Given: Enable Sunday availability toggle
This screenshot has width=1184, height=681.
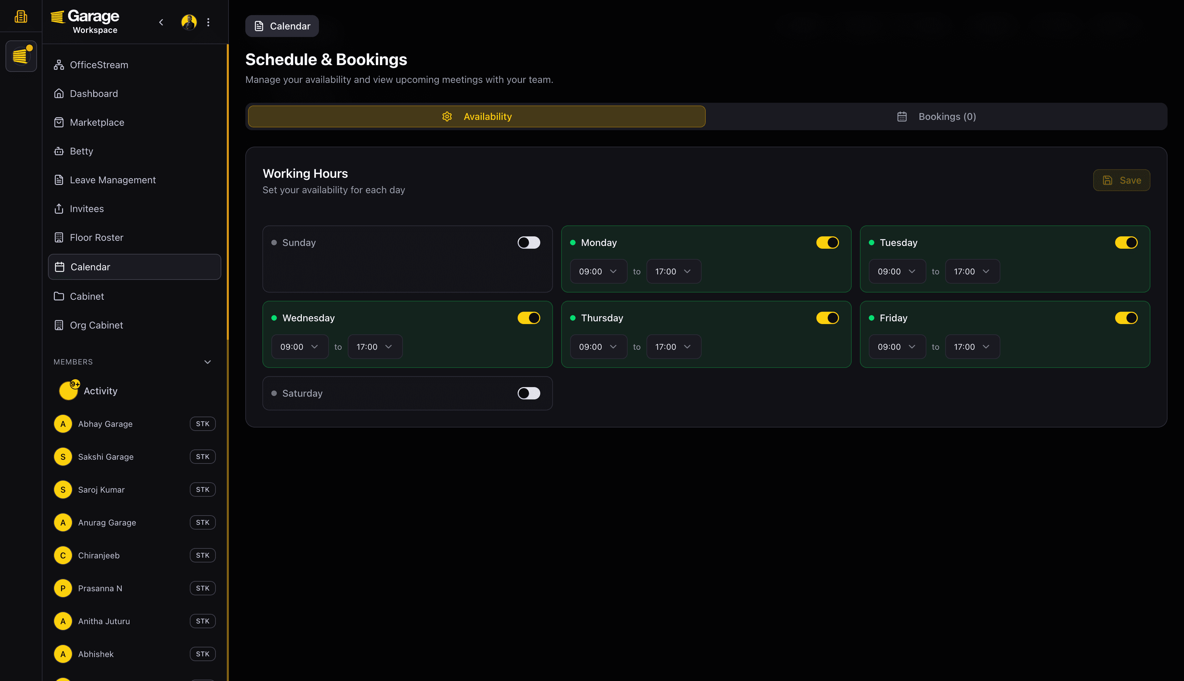Looking at the screenshot, I should pyautogui.click(x=528, y=242).
